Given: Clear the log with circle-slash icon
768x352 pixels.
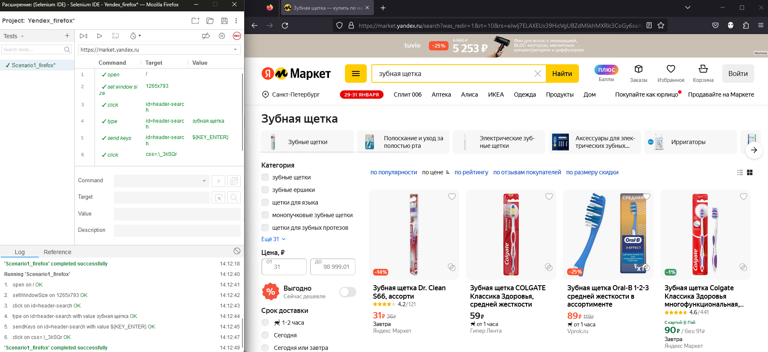Looking at the screenshot, I should [237, 251].
